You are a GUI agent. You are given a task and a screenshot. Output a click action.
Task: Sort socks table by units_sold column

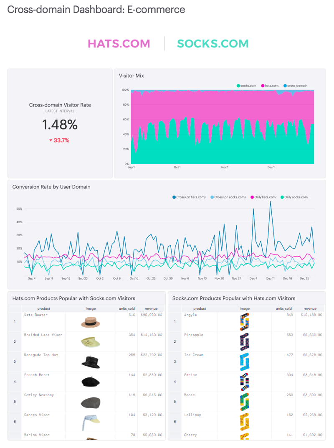[284, 308]
